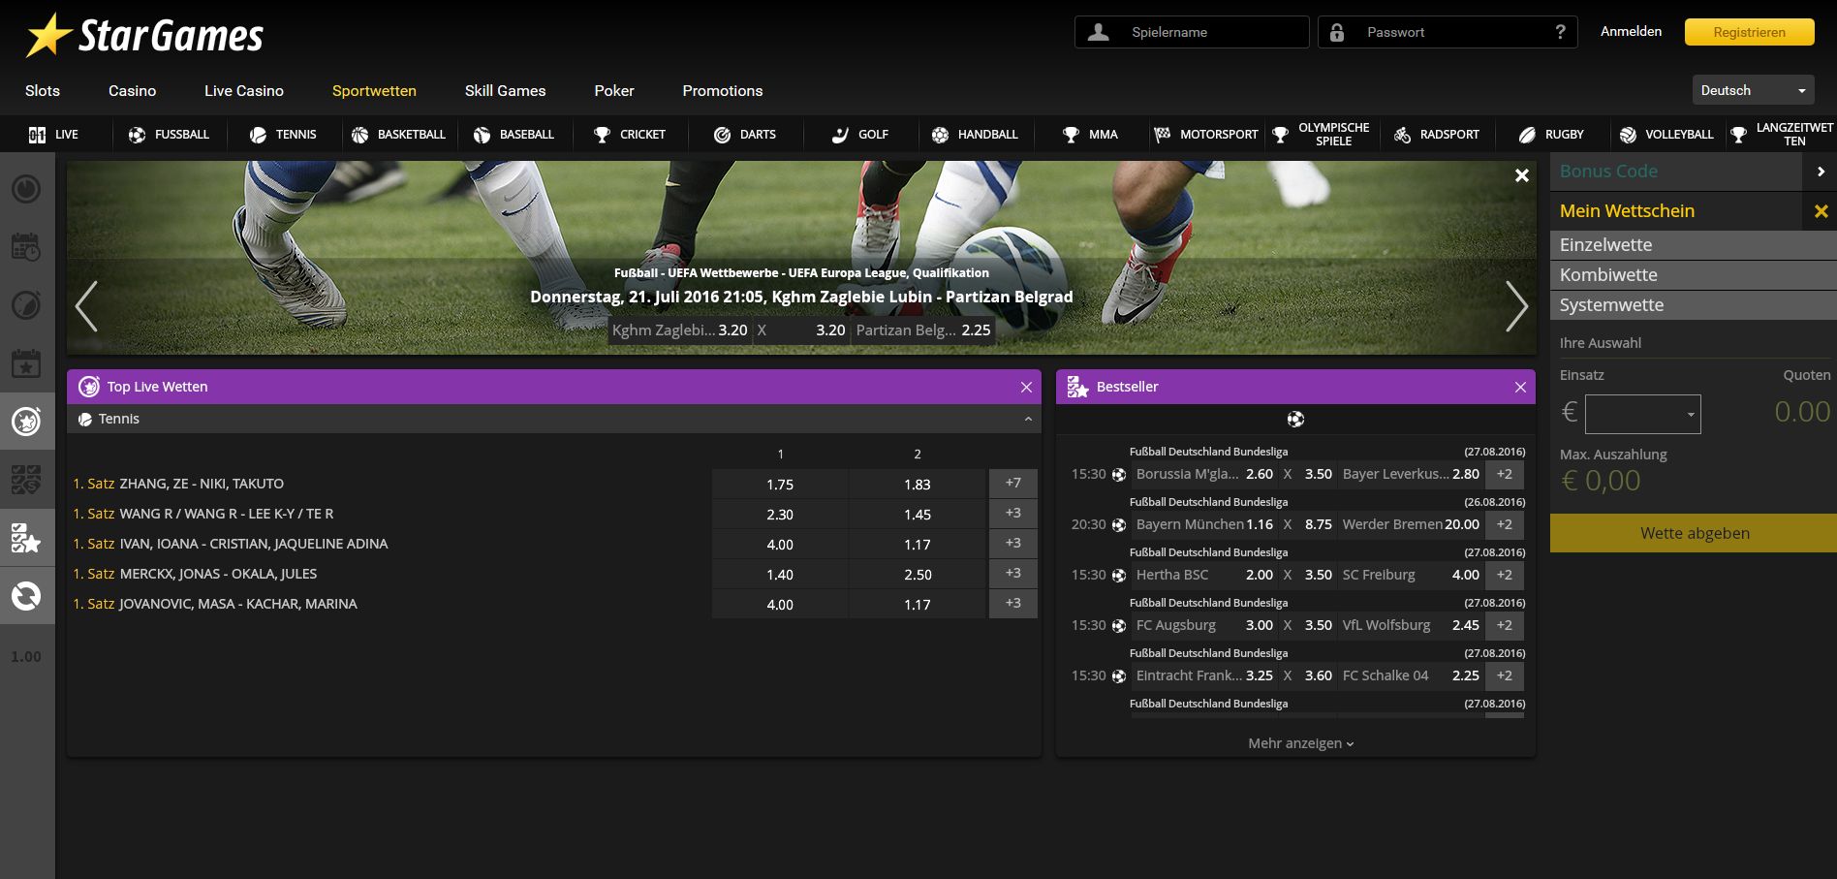Expand +7 more bets for Zhang - Niki
The image size is (1837, 879).
(1013, 483)
